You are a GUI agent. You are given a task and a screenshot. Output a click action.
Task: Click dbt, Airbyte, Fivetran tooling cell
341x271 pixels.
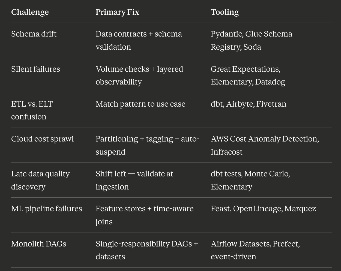point(248,104)
